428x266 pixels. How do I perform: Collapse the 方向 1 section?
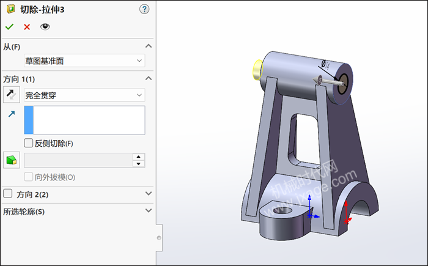pyautogui.click(x=148, y=79)
